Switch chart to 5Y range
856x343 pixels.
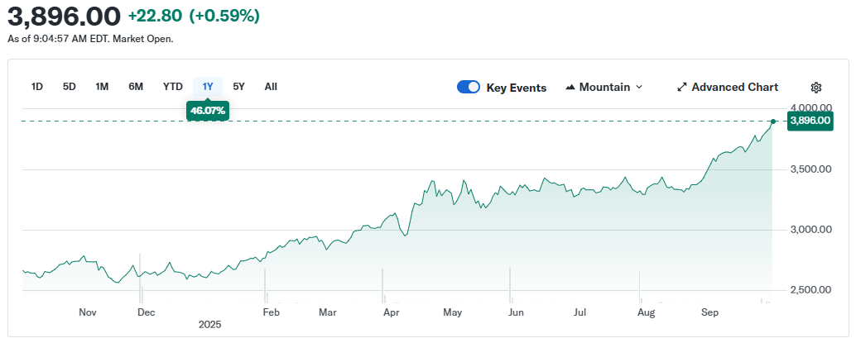[238, 86]
